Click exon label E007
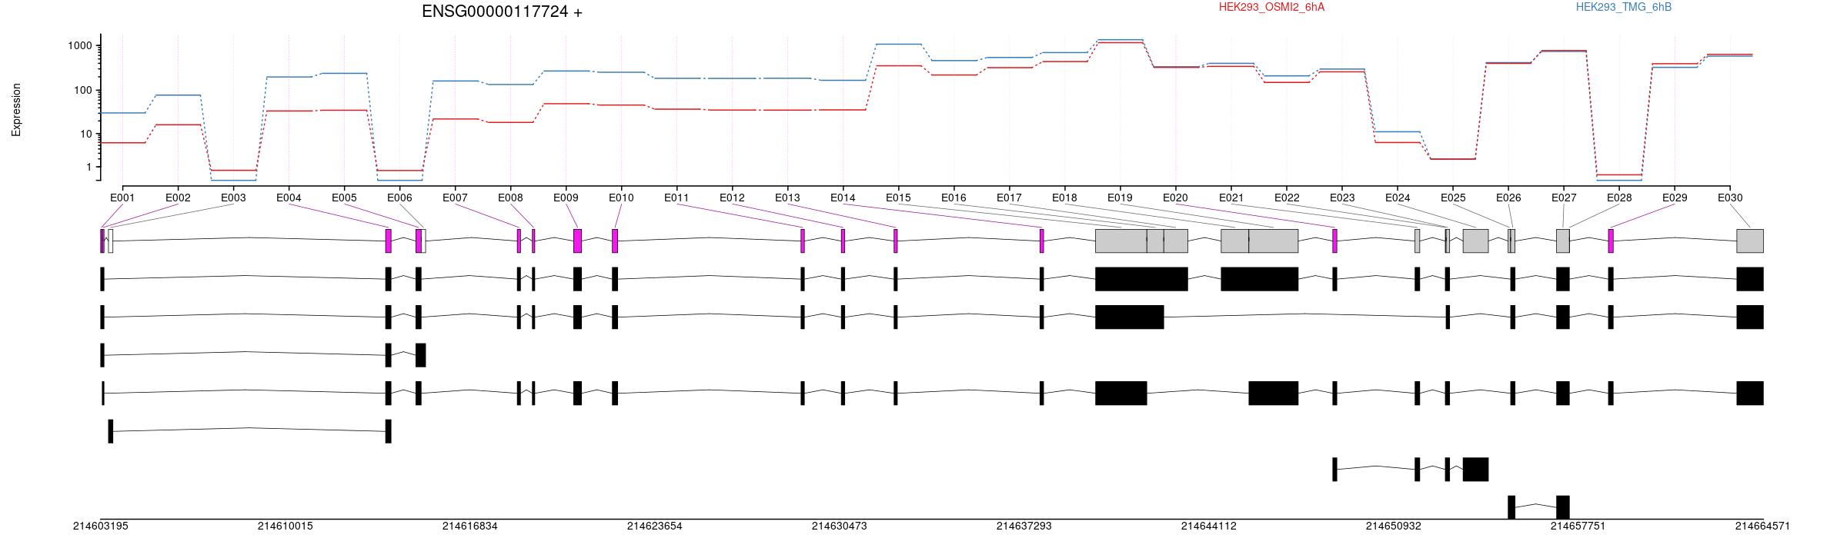Viewport: 1847px width, 538px height. point(455,198)
